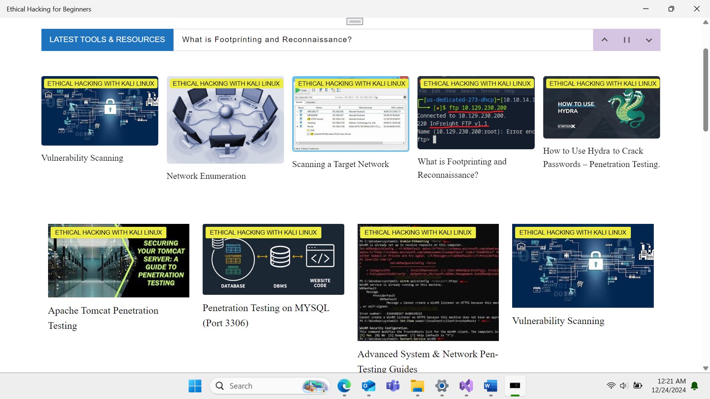Click the Windows Start button
This screenshot has height=399, width=710.
[x=195, y=386]
